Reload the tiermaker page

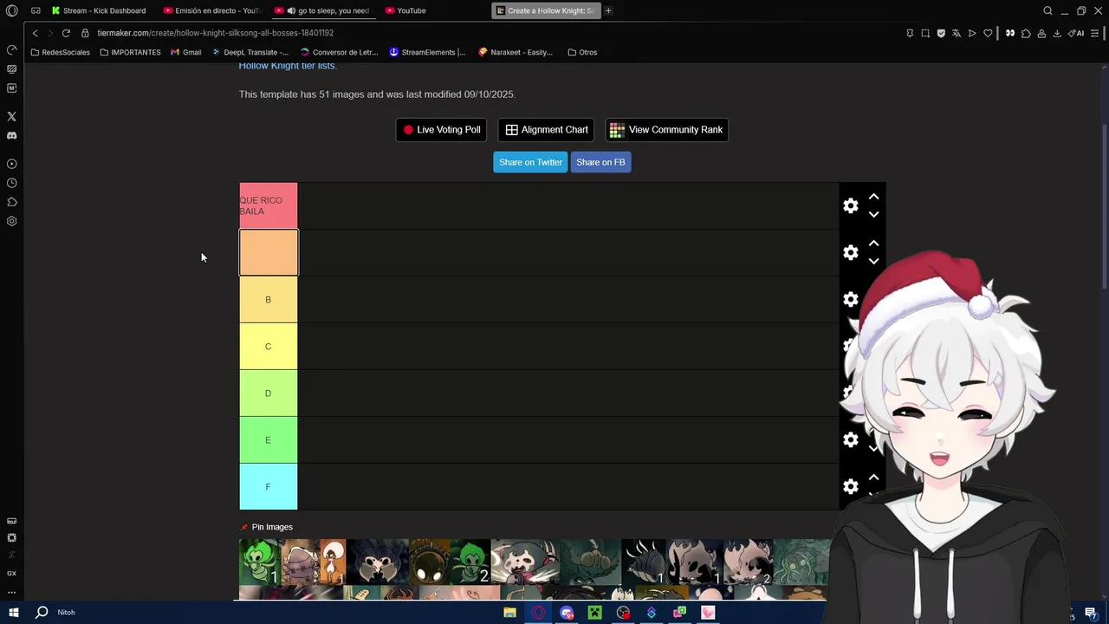tap(66, 33)
